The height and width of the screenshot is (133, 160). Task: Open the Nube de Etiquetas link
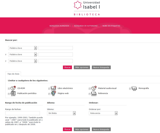(x=111, y=26)
